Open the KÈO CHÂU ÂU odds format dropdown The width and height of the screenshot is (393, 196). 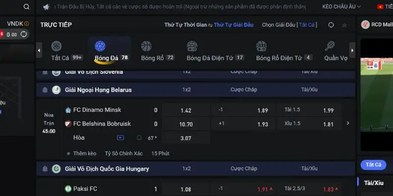point(341,7)
